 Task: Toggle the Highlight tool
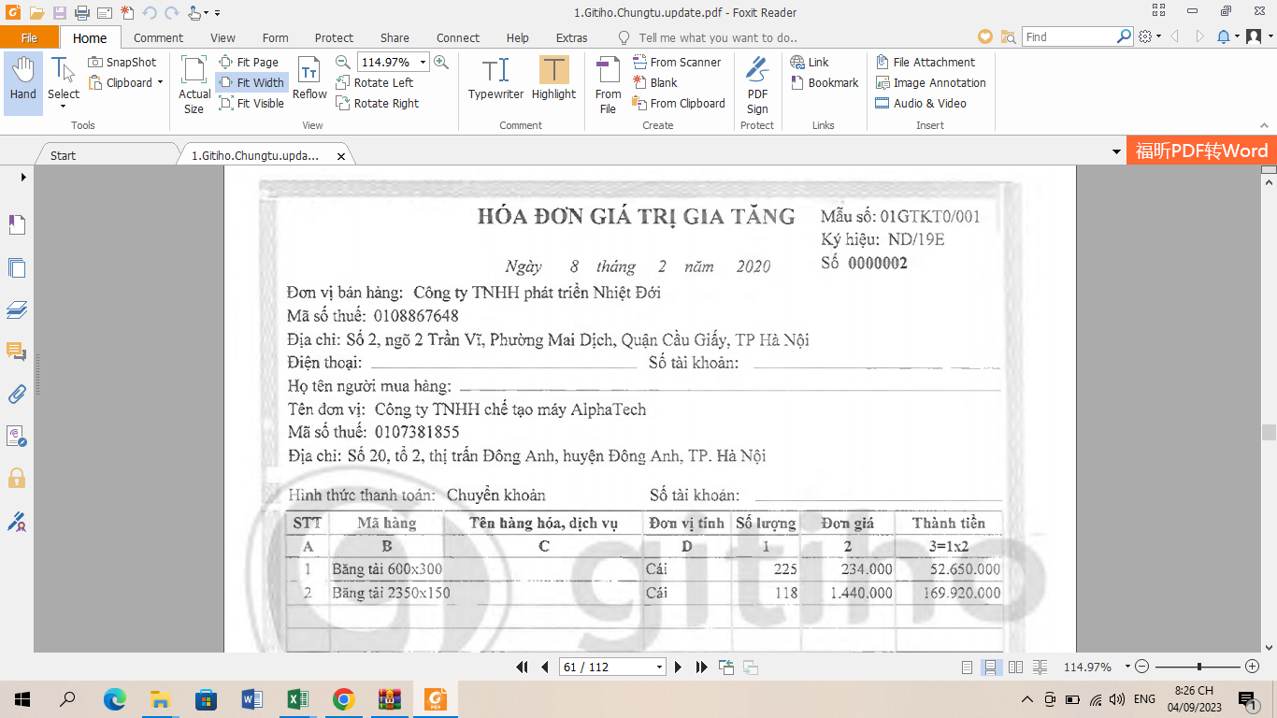tap(553, 79)
